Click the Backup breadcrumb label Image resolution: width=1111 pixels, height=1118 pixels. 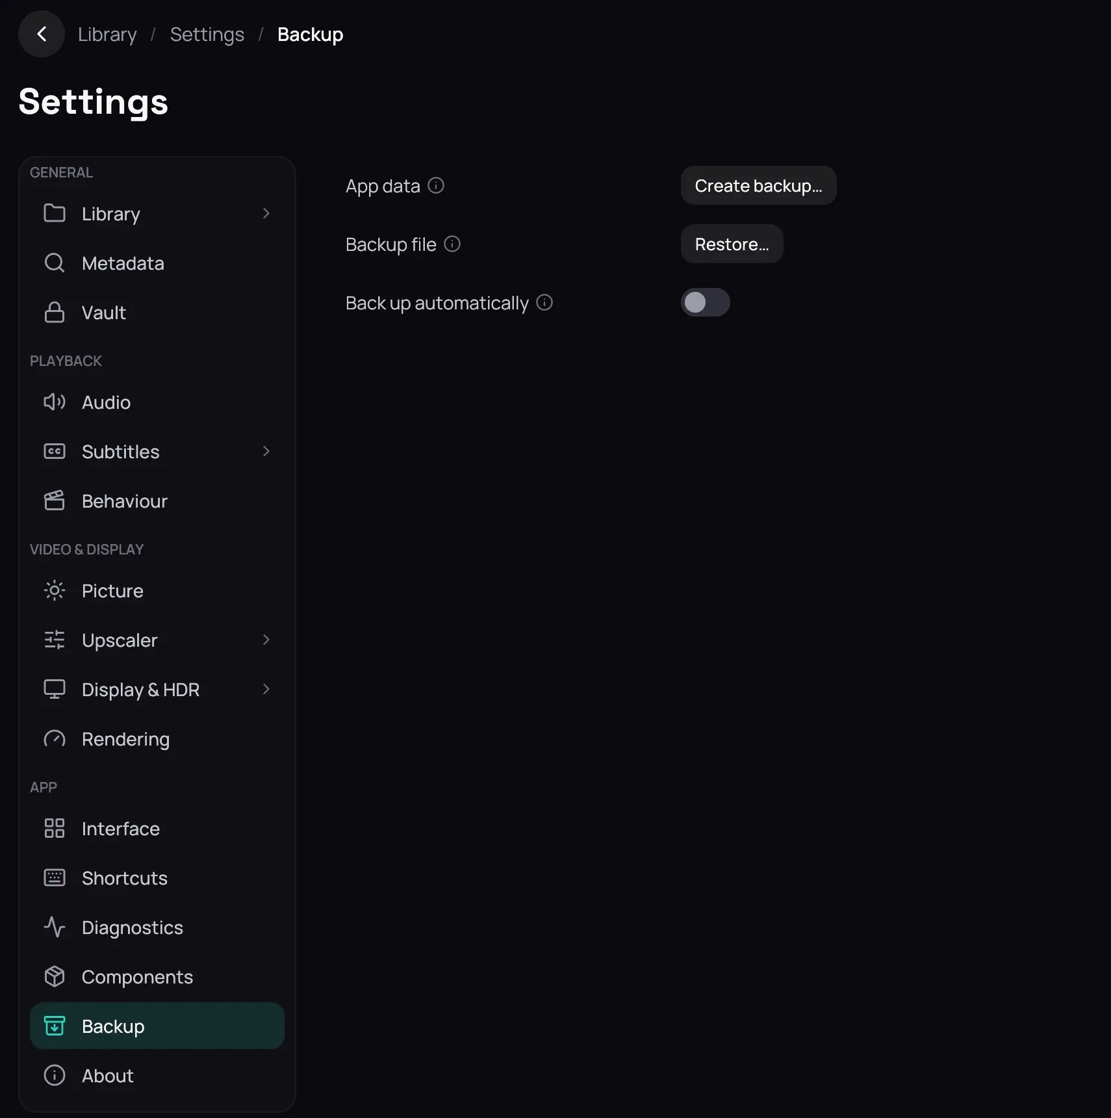[310, 34]
